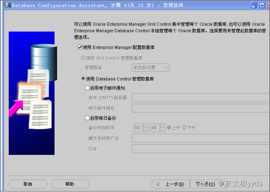Click the backup hour field showing 02
This screenshot has width=270, height=192.
138,128
